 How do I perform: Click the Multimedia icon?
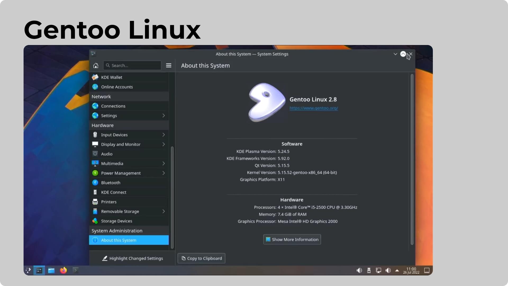click(95, 163)
